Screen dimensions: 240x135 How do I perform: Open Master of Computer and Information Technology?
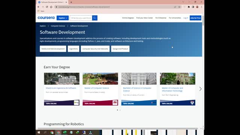172,89
